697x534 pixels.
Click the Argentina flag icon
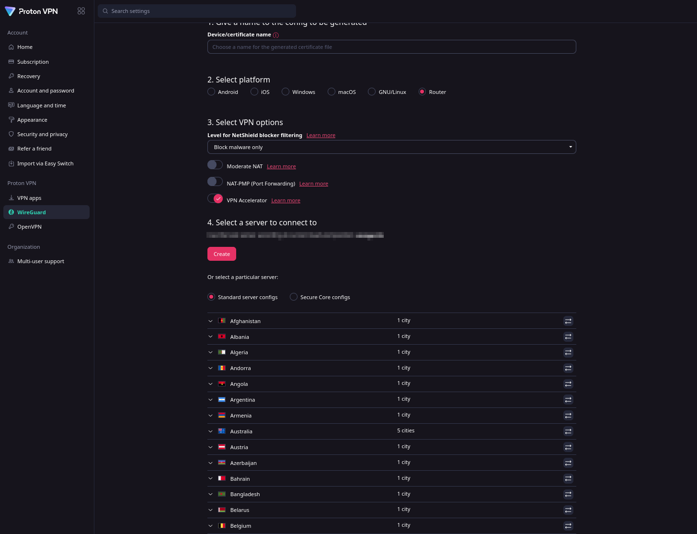pyautogui.click(x=222, y=399)
